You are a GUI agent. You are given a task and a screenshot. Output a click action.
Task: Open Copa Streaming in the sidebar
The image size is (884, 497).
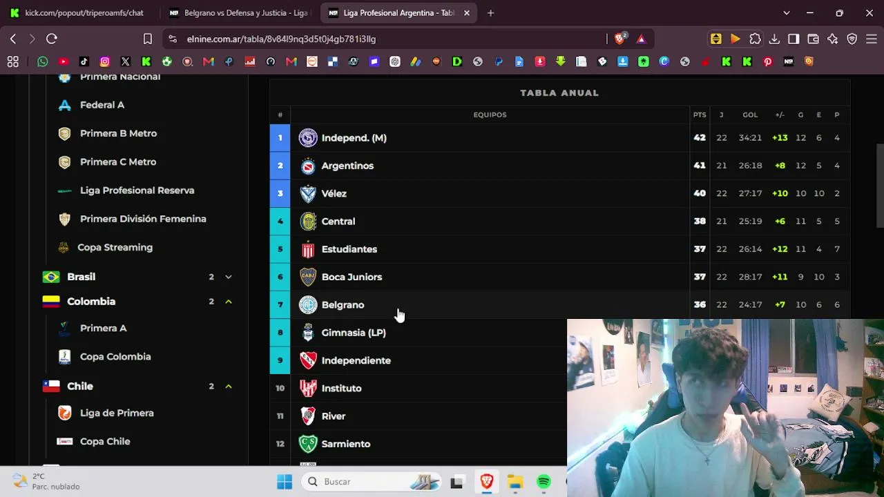click(115, 247)
